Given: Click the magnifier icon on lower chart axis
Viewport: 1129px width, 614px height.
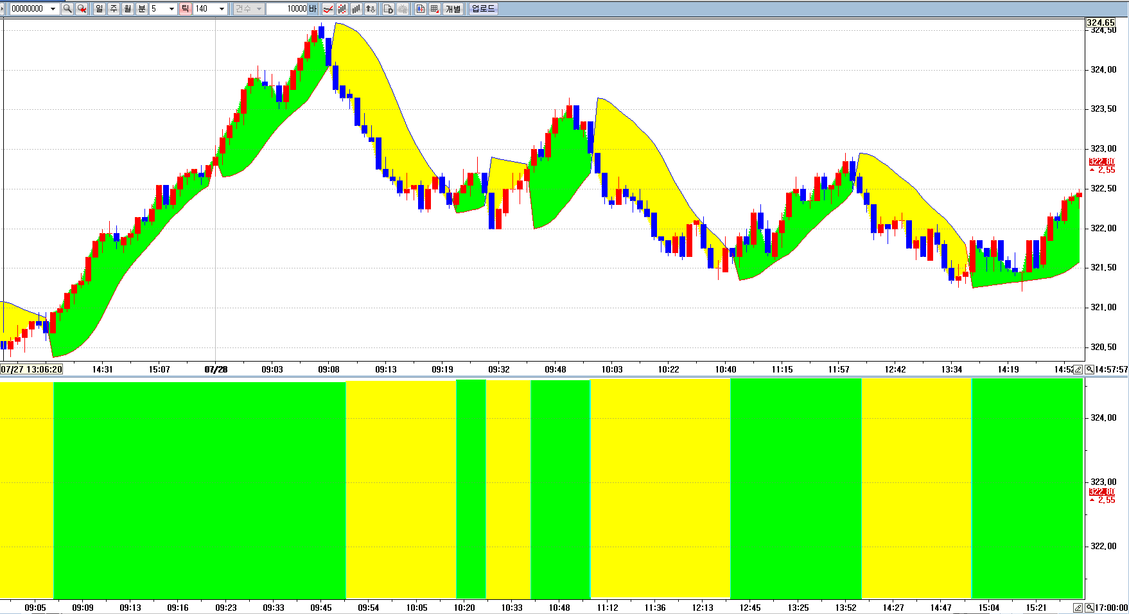Looking at the screenshot, I should [1089, 608].
